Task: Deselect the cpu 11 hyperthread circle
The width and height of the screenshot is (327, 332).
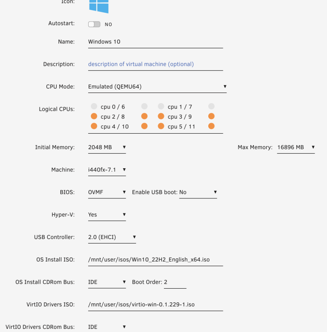Action: tap(211, 126)
